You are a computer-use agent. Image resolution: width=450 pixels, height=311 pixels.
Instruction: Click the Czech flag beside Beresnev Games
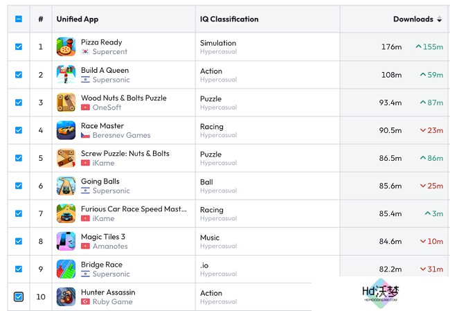pos(85,135)
